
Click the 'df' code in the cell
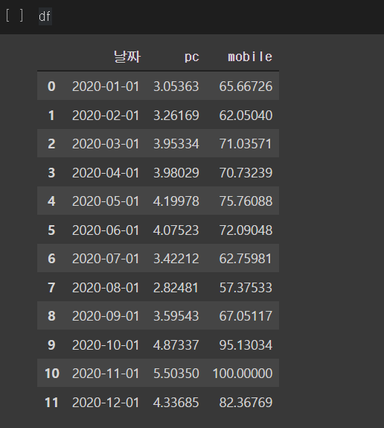pos(45,16)
